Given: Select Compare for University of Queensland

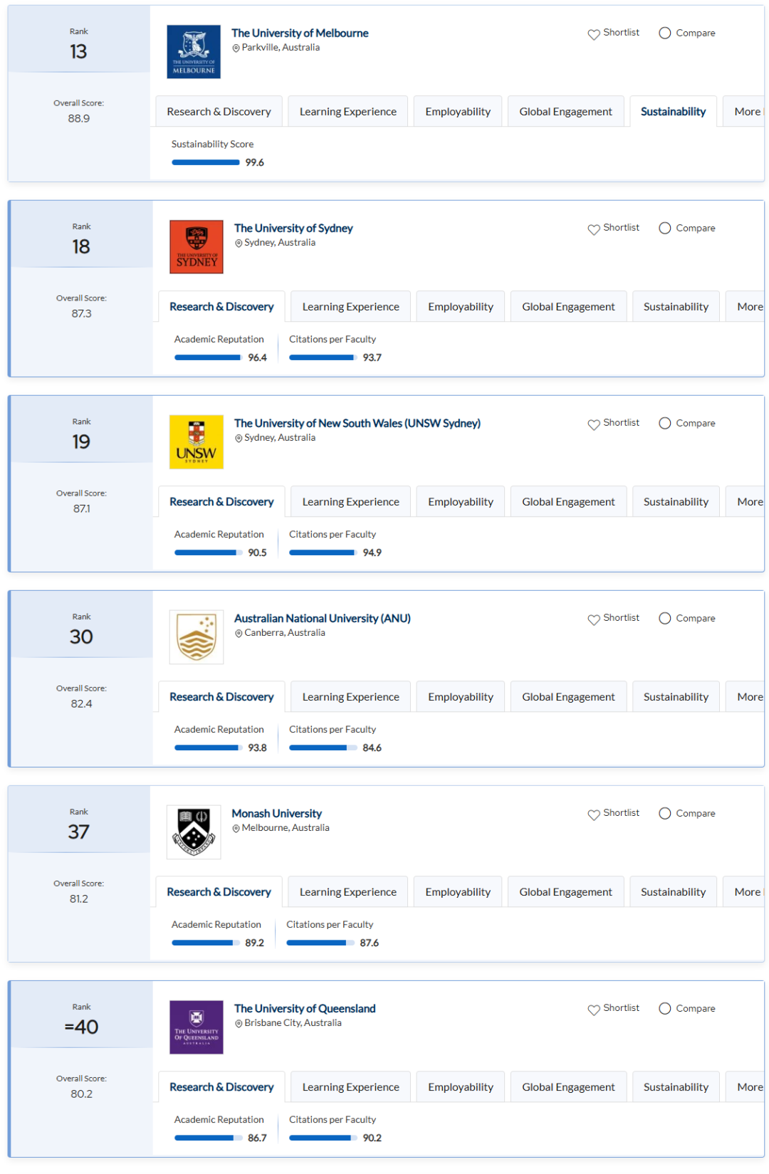Looking at the screenshot, I should click(x=687, y=1009).
